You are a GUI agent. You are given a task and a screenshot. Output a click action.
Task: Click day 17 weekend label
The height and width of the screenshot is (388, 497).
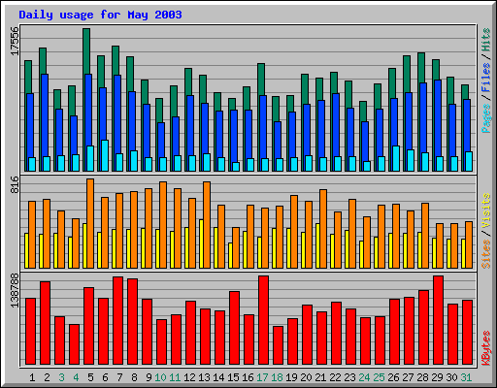[x=262, y=377]
